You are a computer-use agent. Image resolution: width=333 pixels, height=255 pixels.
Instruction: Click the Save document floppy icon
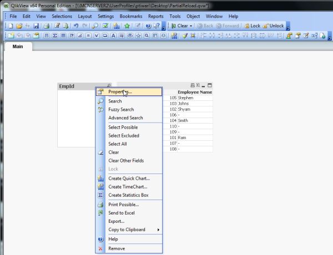click(x=36, y=26)
